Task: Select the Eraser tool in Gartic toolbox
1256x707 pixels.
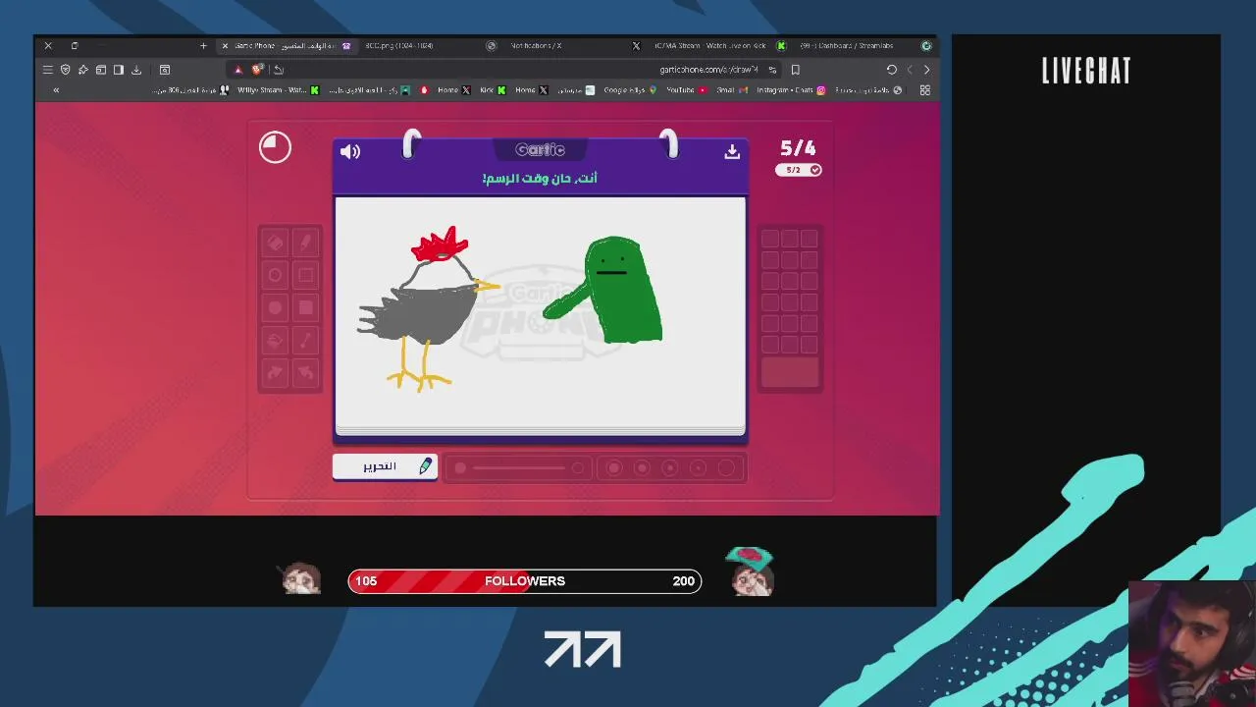Action: coord(275,242)
